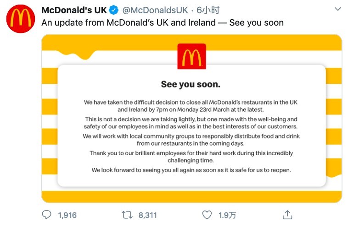Click the red McDonald's logo in the image
348x228 pixels.
coord(191,56)
